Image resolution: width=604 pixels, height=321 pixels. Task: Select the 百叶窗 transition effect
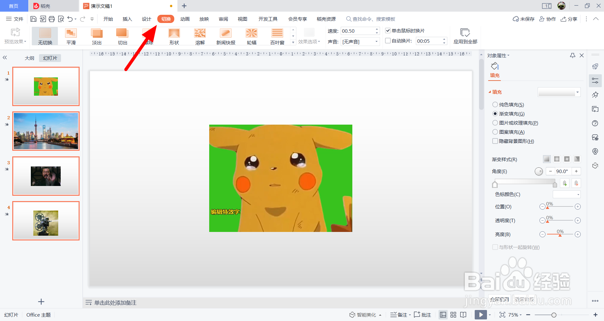(x=277, y=37)
